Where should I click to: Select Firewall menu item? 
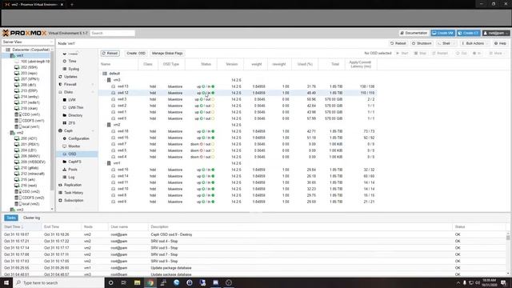click(x=70, y=84)
